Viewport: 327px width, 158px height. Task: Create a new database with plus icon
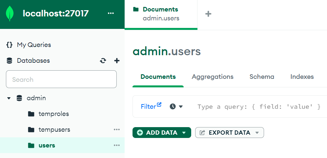117,61
